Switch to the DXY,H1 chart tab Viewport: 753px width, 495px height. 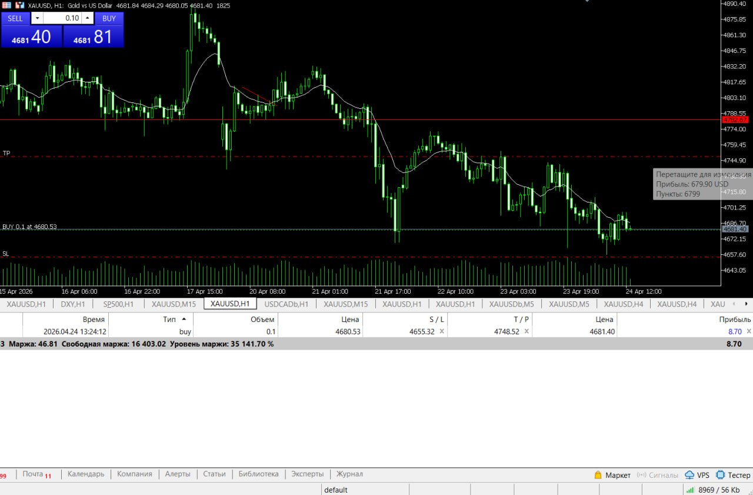pyautogui.click(x=72, y=304)
